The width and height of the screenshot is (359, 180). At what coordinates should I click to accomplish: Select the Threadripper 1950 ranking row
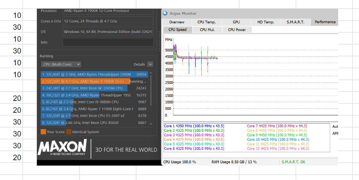(94, 95)
